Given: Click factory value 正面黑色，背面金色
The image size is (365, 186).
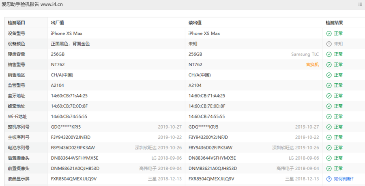Looking at the screenshot, I should (x=70, y=44).
